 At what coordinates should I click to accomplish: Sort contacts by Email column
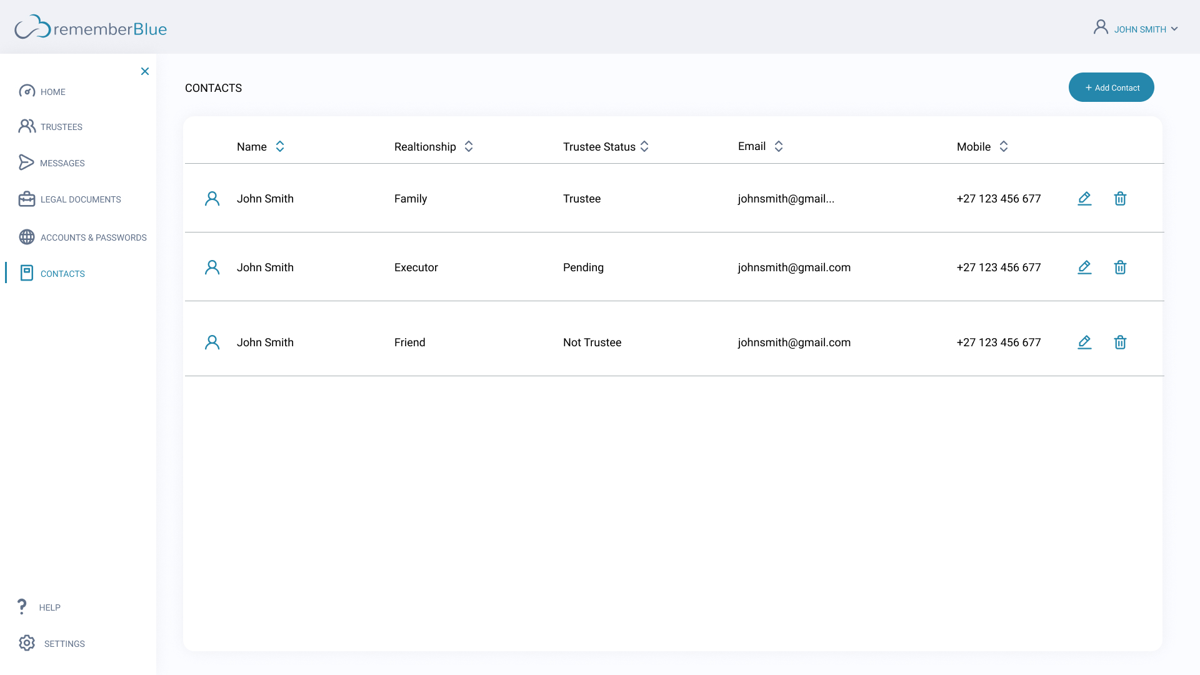click(779, 146)
